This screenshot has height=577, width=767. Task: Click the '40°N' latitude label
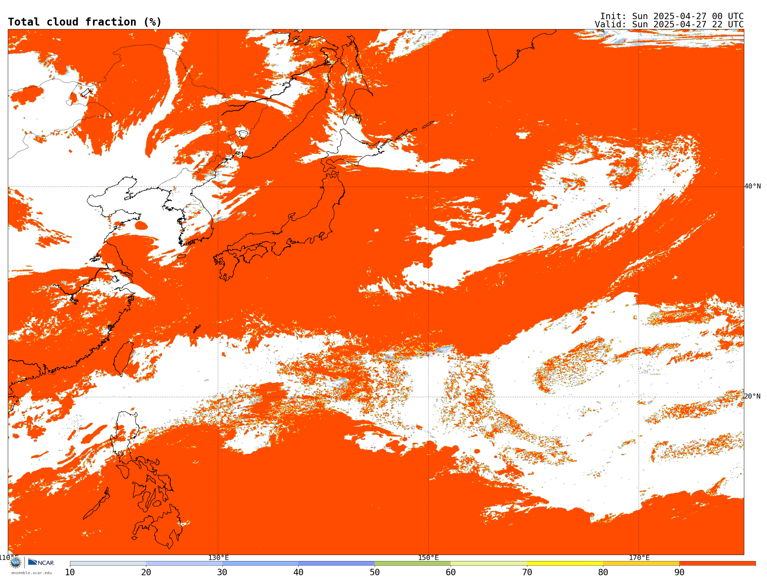752,186
